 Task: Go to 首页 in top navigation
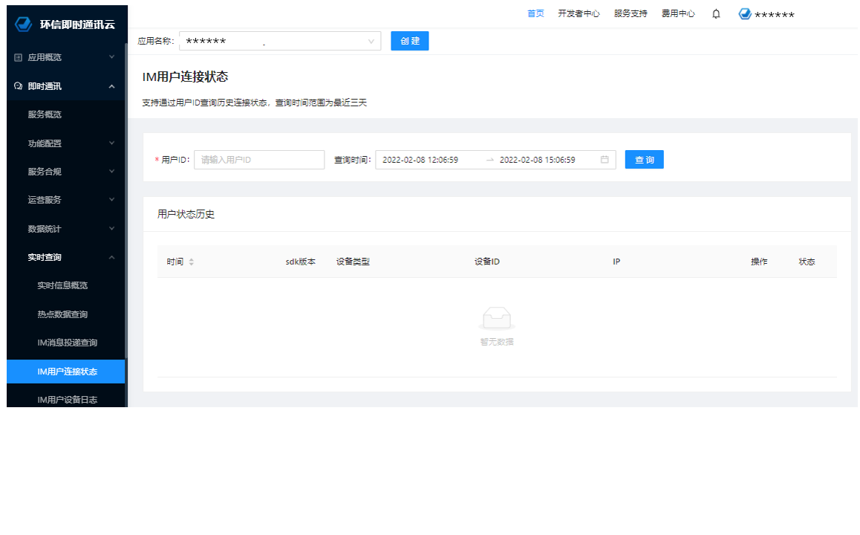(x=535, y=13)
